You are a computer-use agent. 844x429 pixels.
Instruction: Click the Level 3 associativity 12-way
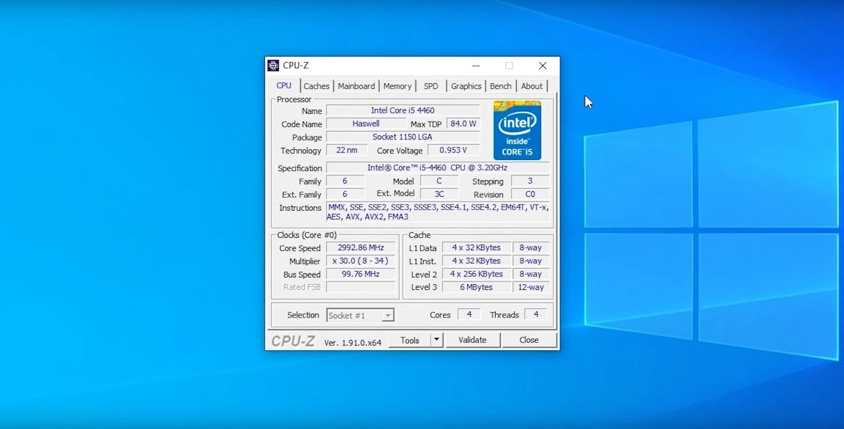tap(531, 287)
